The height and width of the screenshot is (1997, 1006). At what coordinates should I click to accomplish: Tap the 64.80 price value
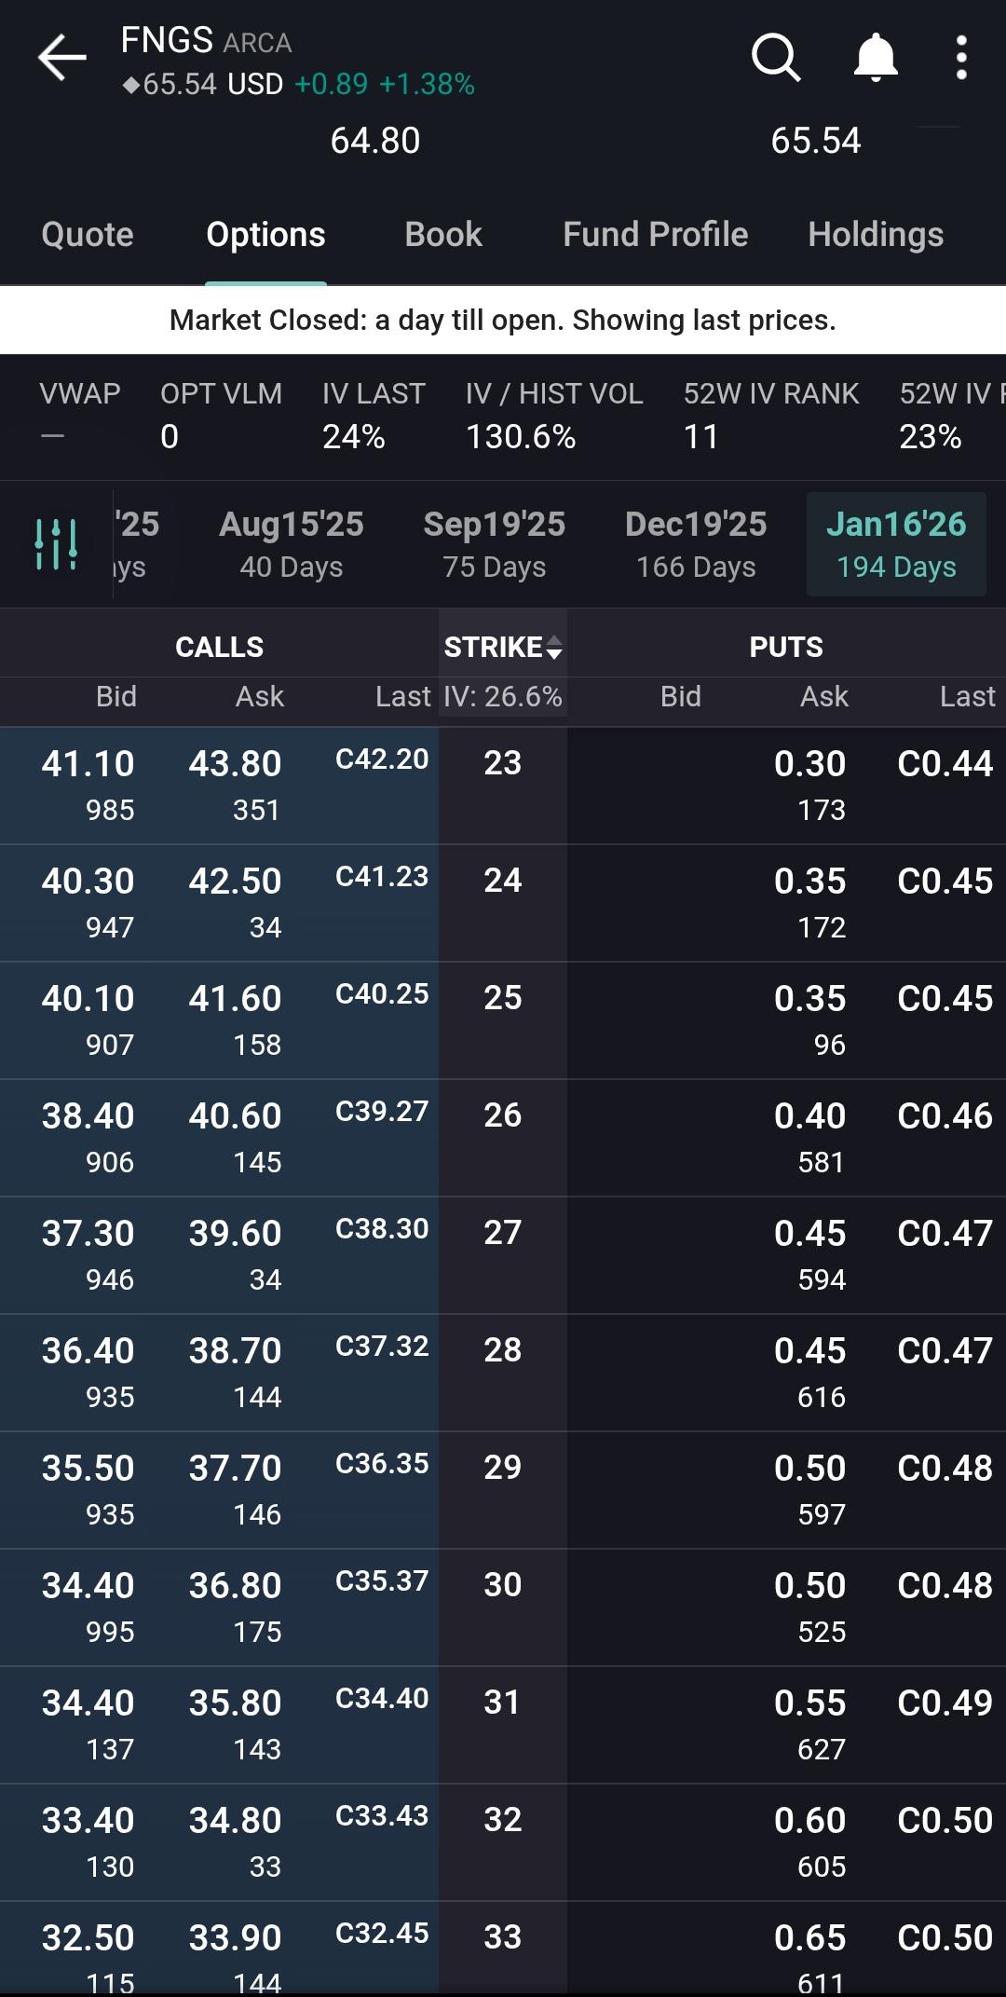coord(375,141)
